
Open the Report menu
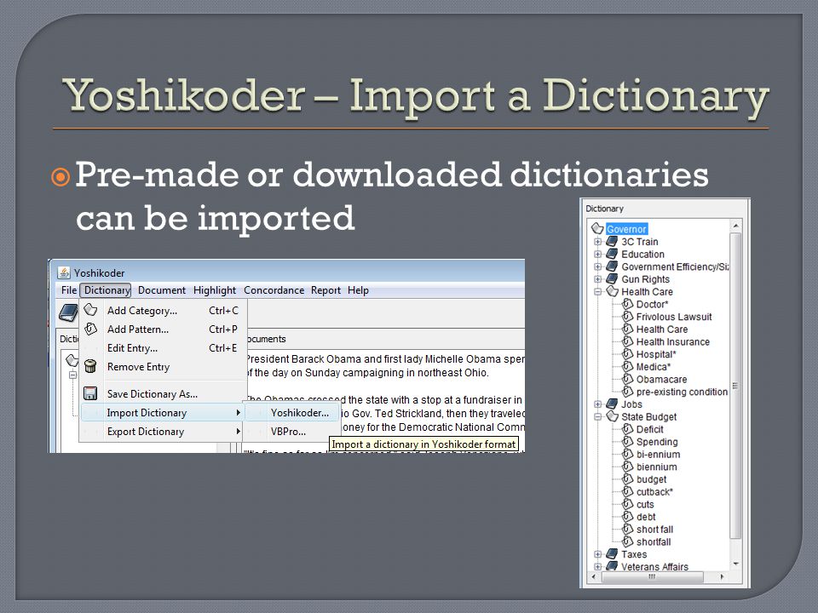pyautogui.click(x=325, y=290)
